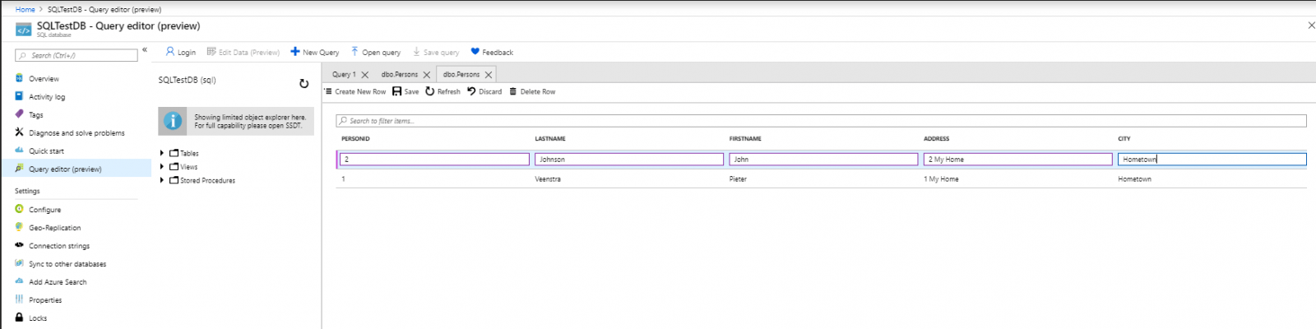
Task: Open Geo-Replication settings
Action: tap(54, 228)
